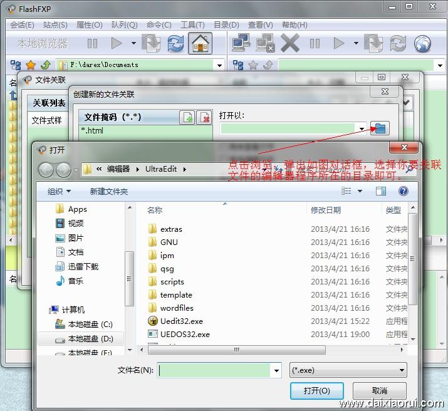Image resolution: width=448 pixels, height=411 pixels.
Task: Click the abort X icon in remote toolbar
Action: pyautogui.click(x=290, y=43)
